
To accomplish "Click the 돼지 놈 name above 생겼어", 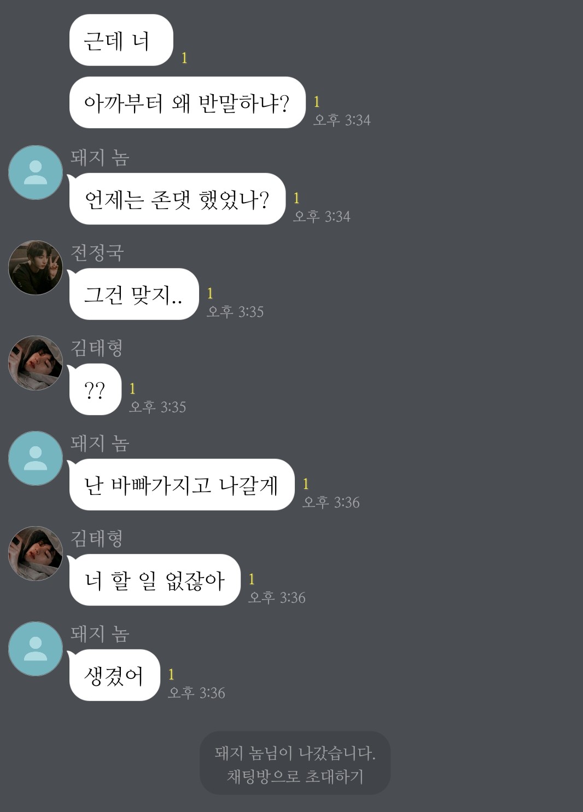I will (100, 634).
